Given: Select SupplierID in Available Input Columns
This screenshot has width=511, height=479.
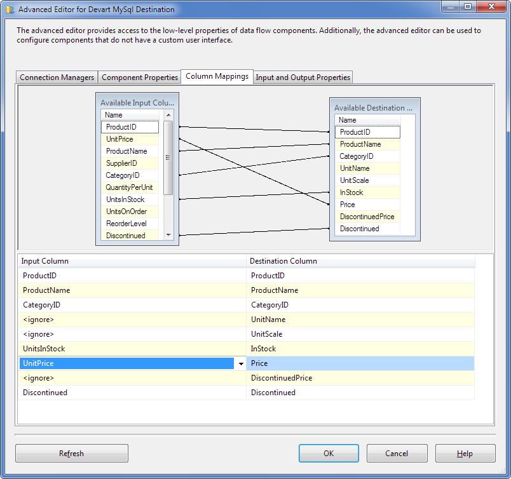Looking at the screenshot, I should click(x=130, y=163).
